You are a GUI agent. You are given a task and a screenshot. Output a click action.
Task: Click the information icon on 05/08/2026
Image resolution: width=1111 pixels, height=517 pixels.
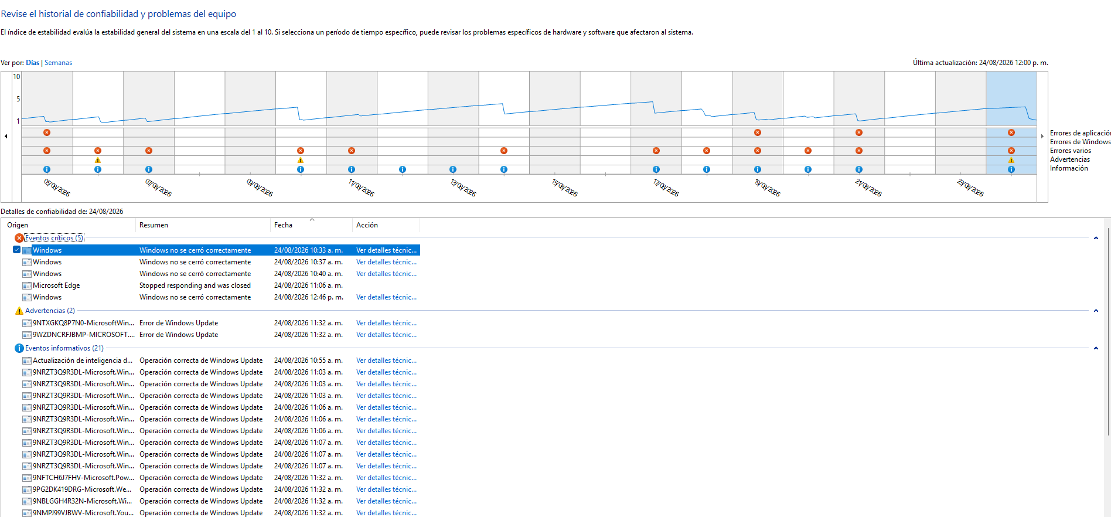coord(47,169)
